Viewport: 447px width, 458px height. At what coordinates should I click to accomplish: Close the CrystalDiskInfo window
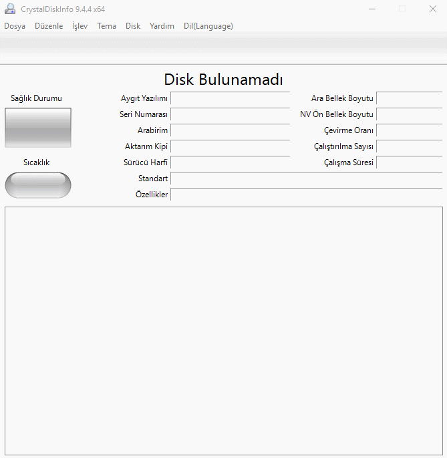[x=433, y=9]
